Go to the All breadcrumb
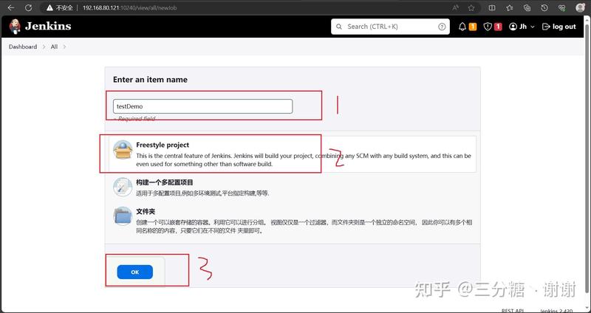This screenshot has height=313, width=591. coord(54,47)
